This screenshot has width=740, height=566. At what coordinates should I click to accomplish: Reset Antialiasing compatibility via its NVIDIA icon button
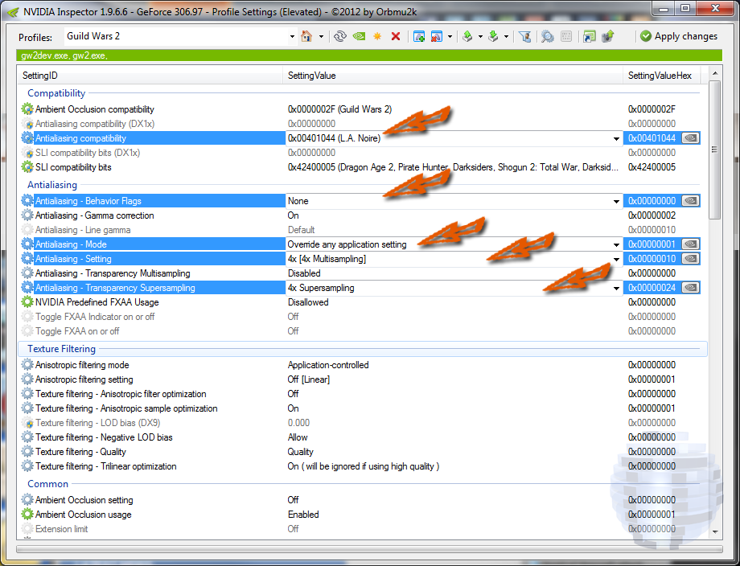[690, 137]
